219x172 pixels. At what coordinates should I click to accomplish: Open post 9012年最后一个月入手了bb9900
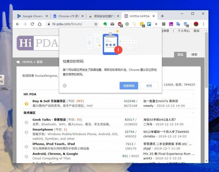pos(166,132)
